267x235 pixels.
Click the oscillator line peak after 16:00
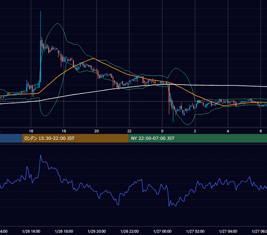click(x=40, y=155)
